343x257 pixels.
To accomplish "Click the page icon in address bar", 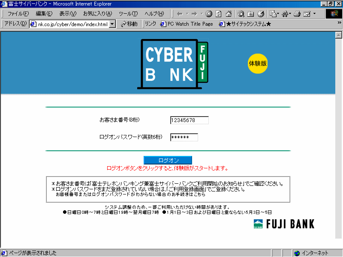I will point(33,24).
